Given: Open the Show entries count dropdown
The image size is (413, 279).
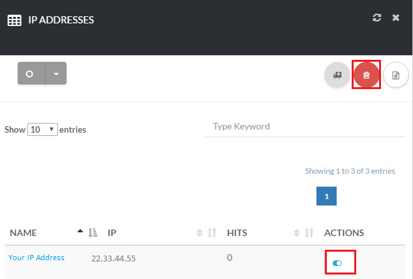Looking at the screenshot, I should (43, 129).
